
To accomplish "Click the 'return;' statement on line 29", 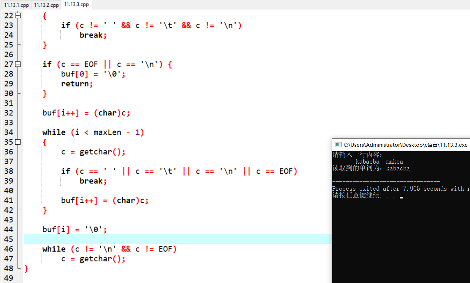I will [77, 84].
